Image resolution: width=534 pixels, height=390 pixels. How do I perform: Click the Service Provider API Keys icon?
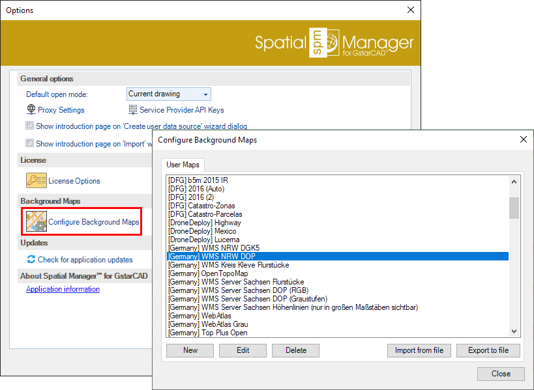(133, 110)
